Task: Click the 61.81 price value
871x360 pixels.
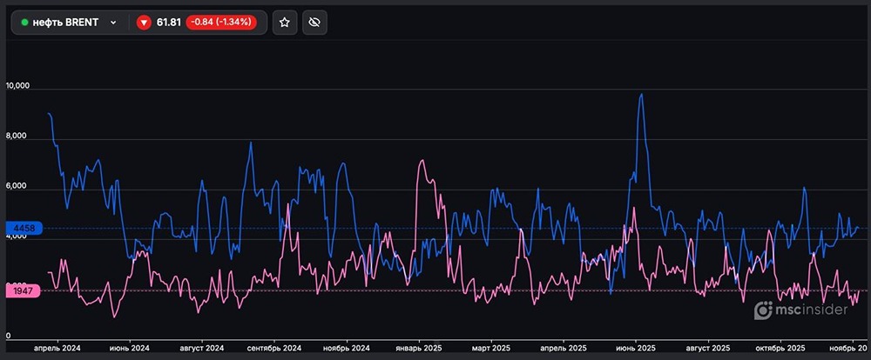Action: [x=168, y=23]
